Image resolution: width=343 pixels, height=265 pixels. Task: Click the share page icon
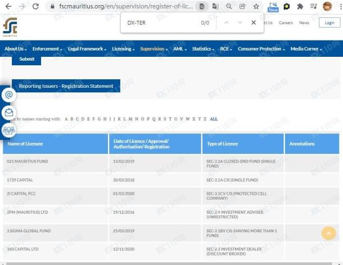242,6
